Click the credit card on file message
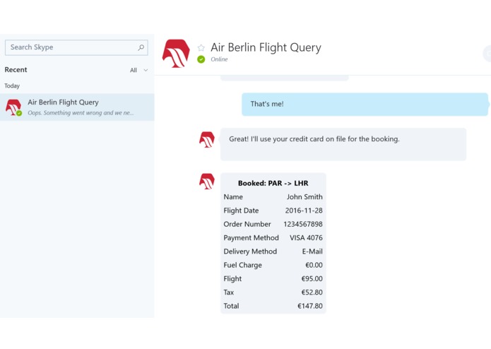Viewport: 491px width, 349px height. [343, 144]
